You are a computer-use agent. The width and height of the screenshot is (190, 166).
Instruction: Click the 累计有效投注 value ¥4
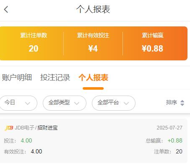(x=93, y=49)
